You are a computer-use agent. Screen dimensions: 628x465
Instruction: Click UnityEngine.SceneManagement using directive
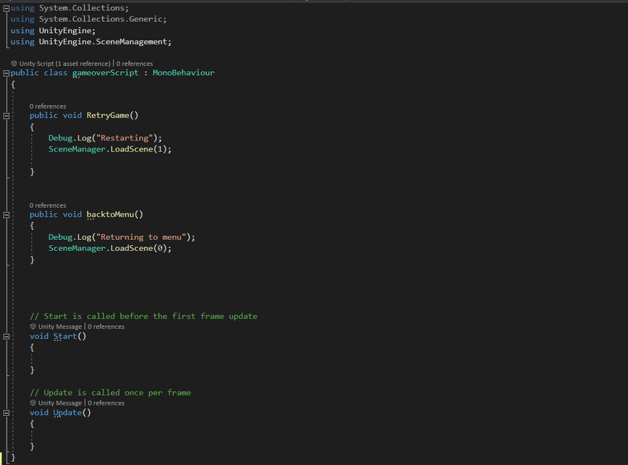pos(91,42)
